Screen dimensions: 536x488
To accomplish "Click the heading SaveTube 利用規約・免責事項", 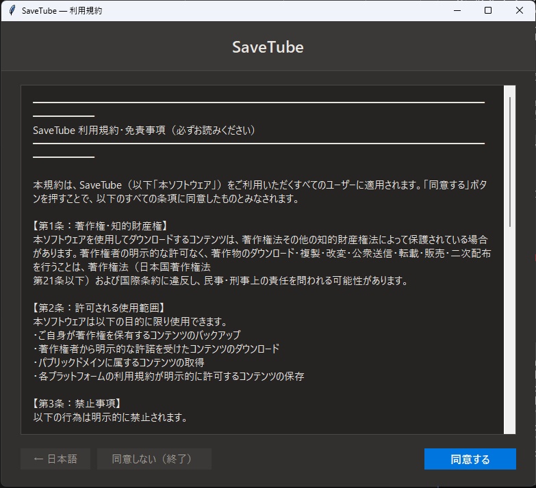I will tap(144, 131).
